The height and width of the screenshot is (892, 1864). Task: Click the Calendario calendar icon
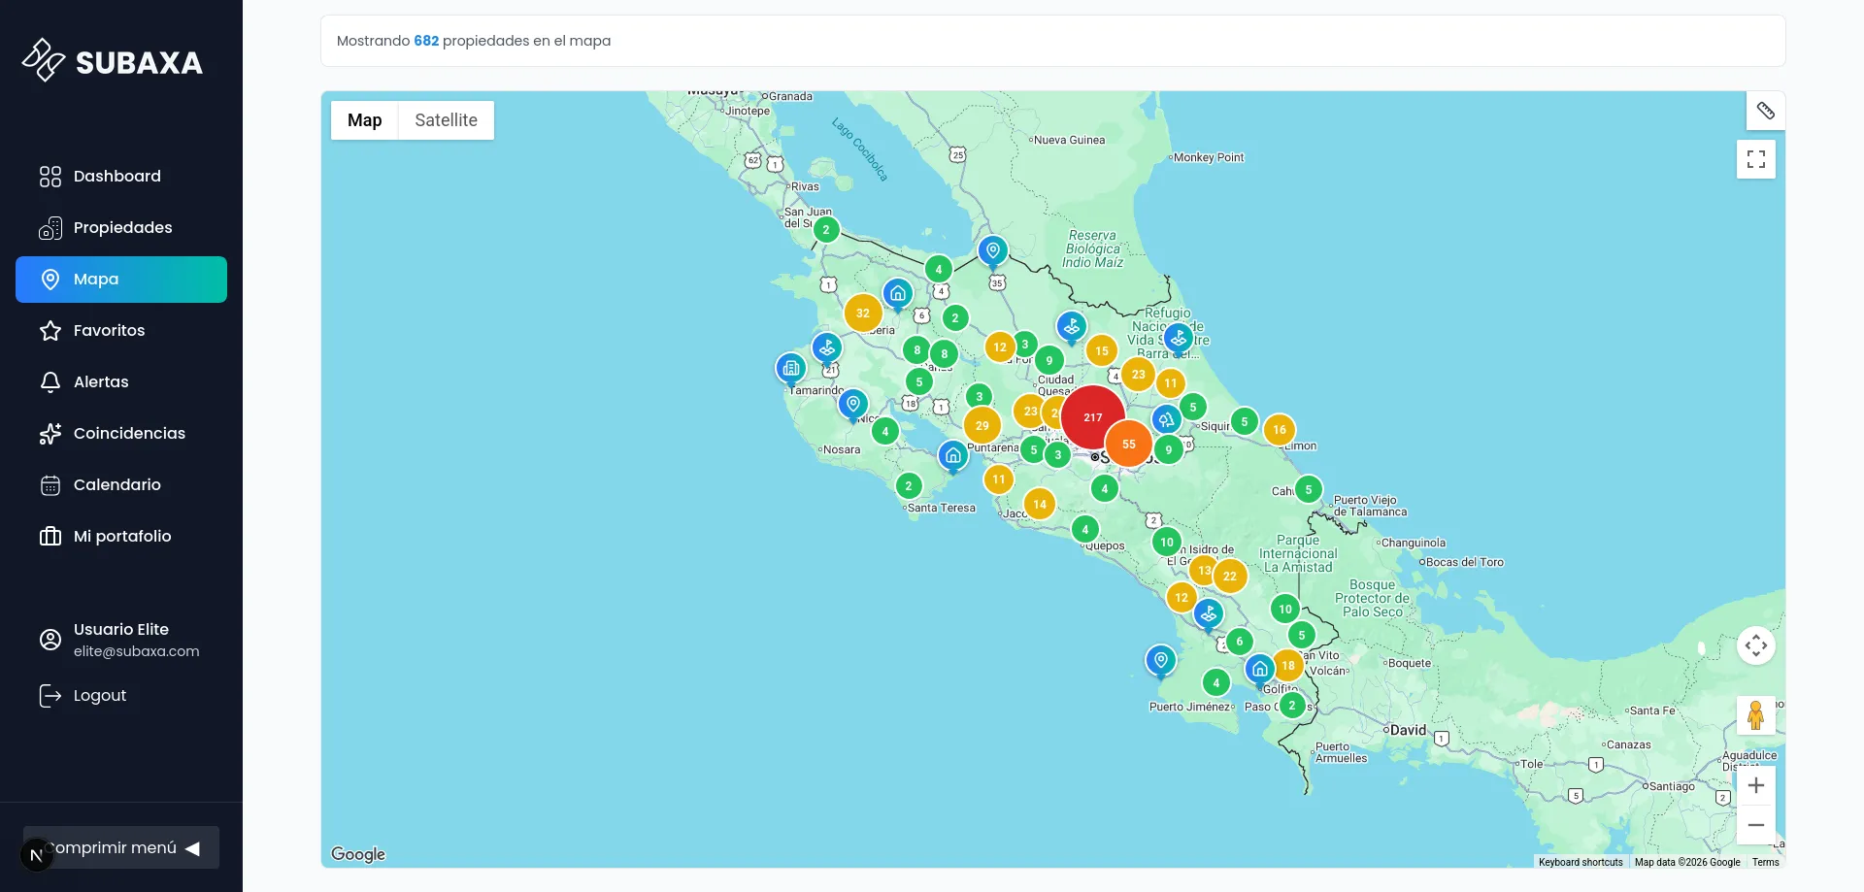[x=50, y=485]
